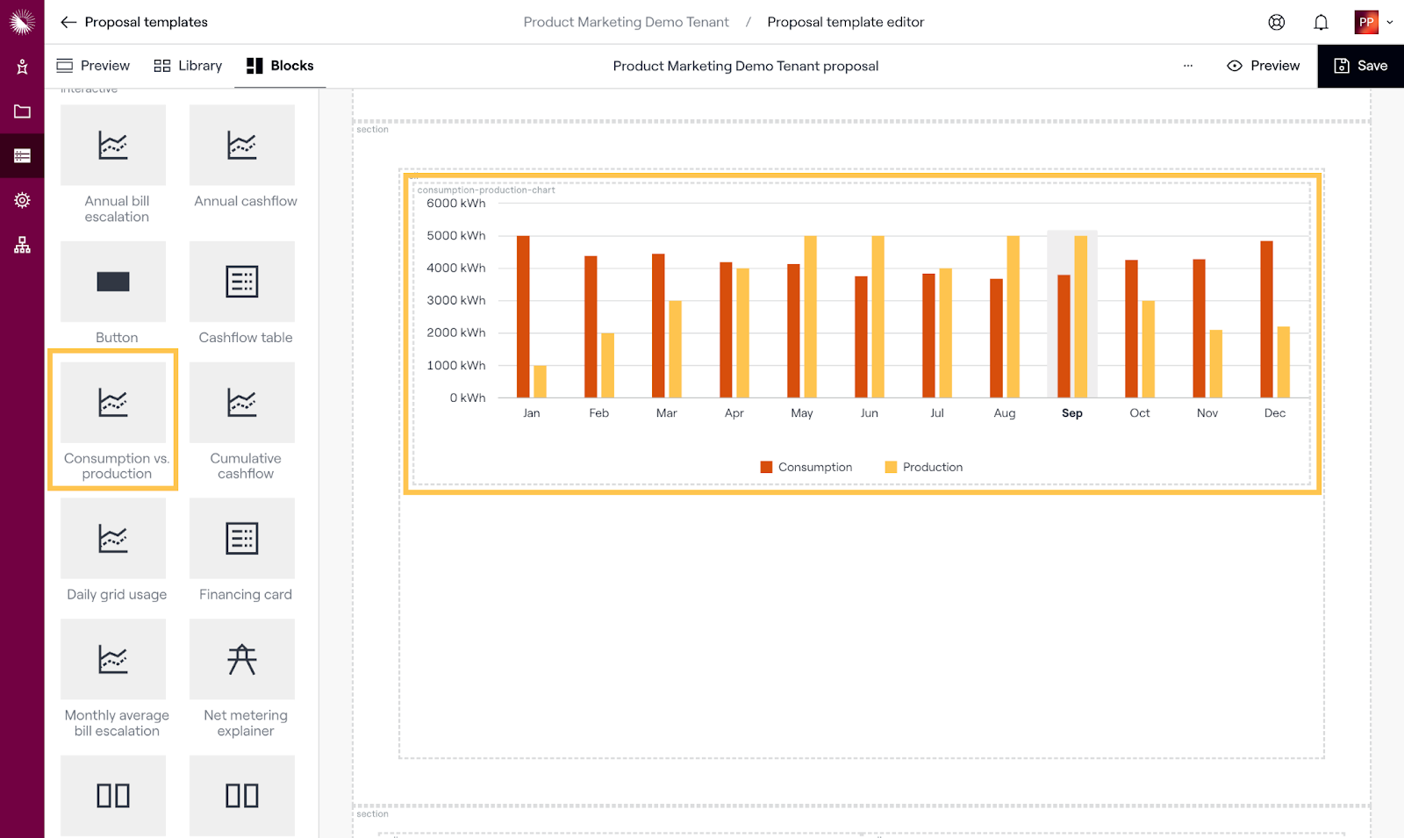
Task: Open the organization hierarchy icon in sidebar
Action: pyautogui.click(x=22, y=245)
